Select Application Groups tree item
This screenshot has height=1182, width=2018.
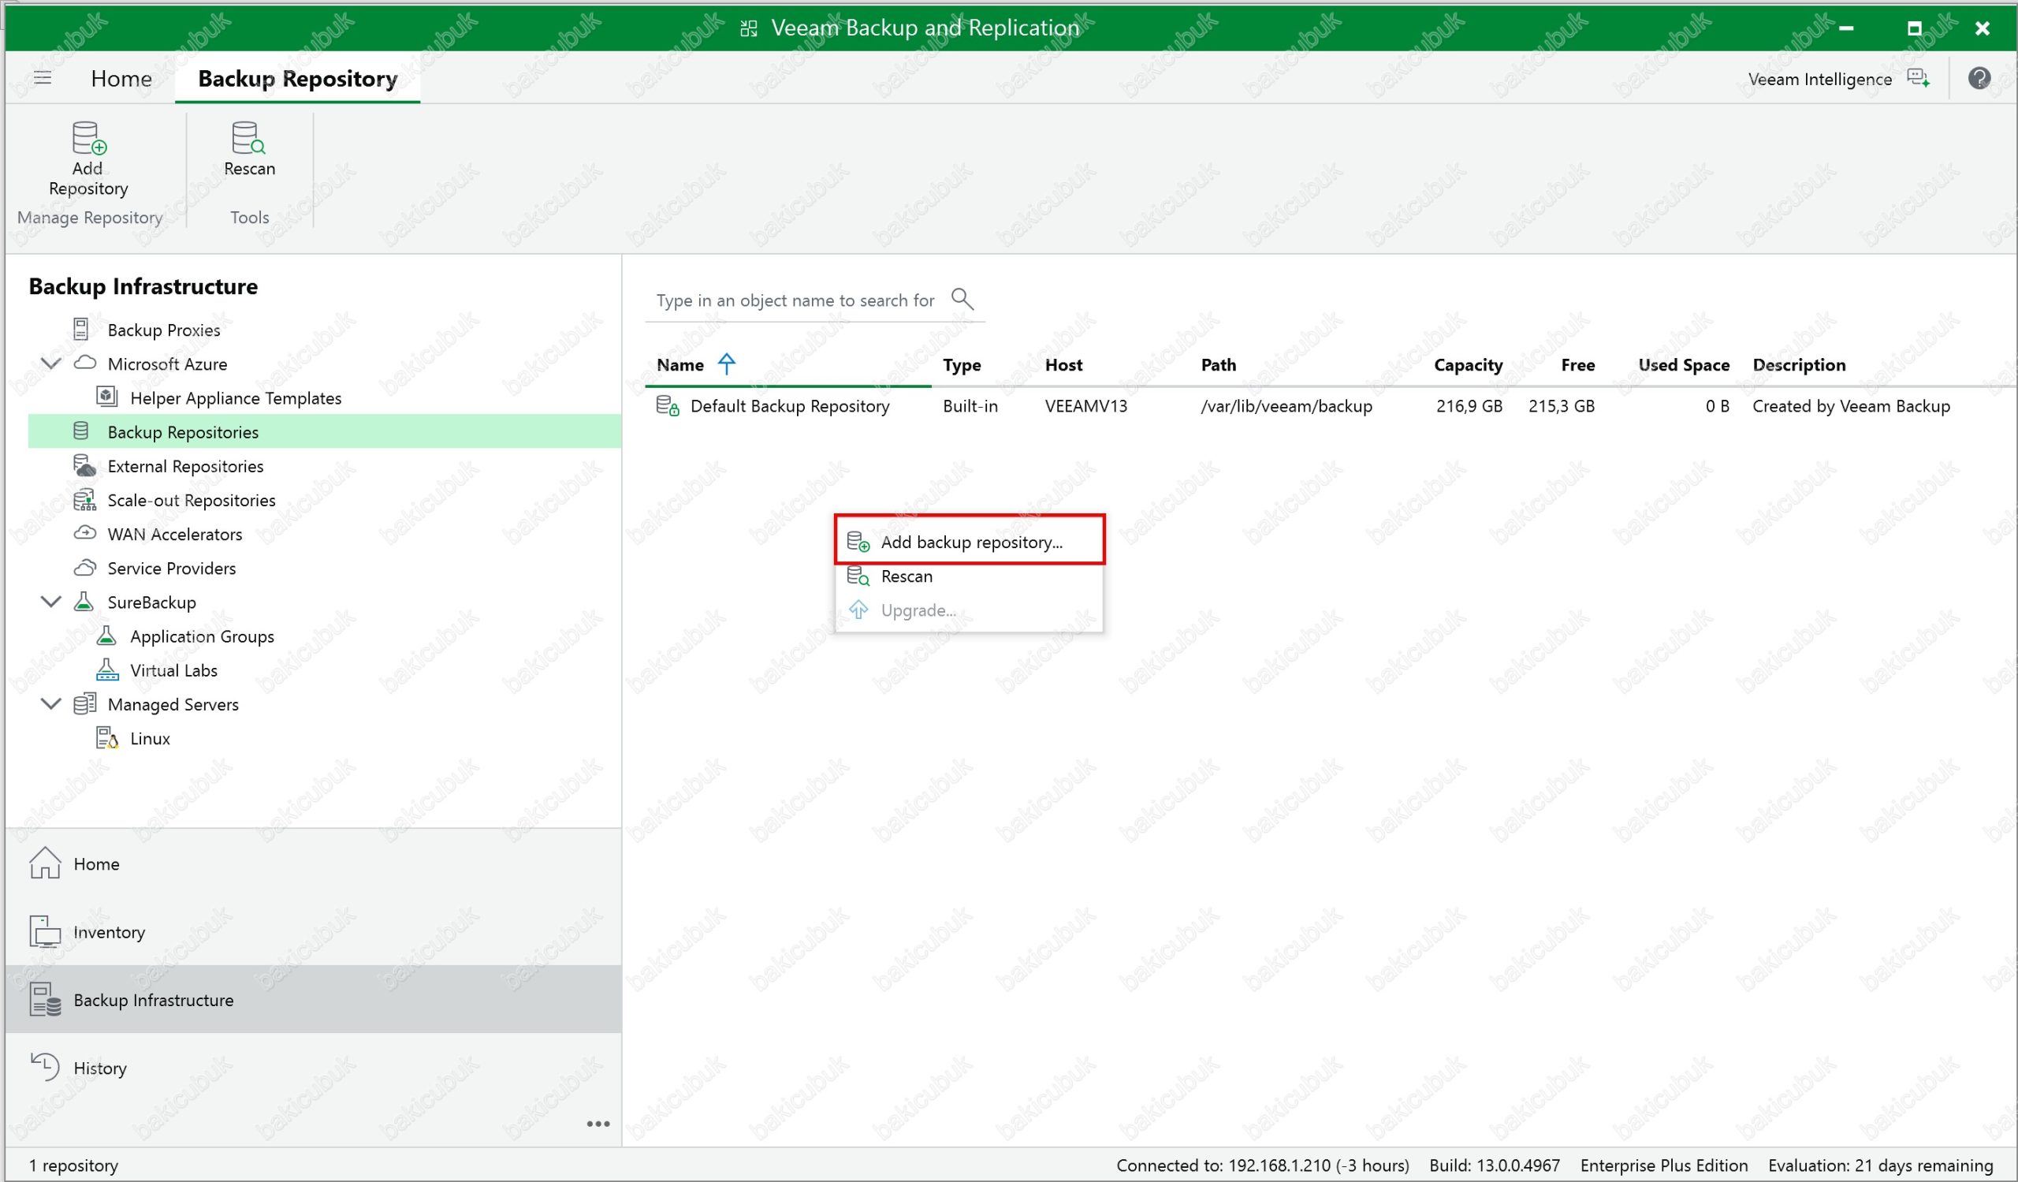(x=202, y=636)
